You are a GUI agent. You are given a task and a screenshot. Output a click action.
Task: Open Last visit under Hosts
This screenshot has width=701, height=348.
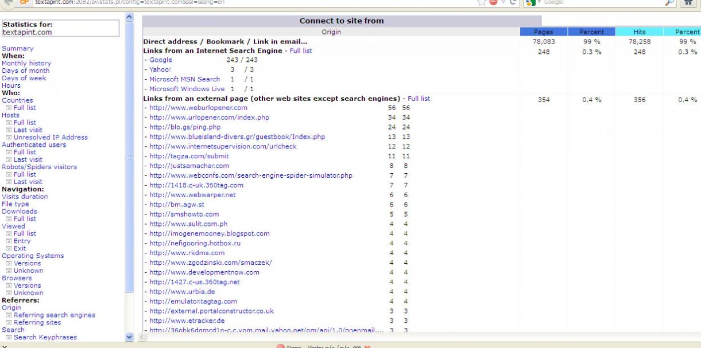(x=28, y=130)
